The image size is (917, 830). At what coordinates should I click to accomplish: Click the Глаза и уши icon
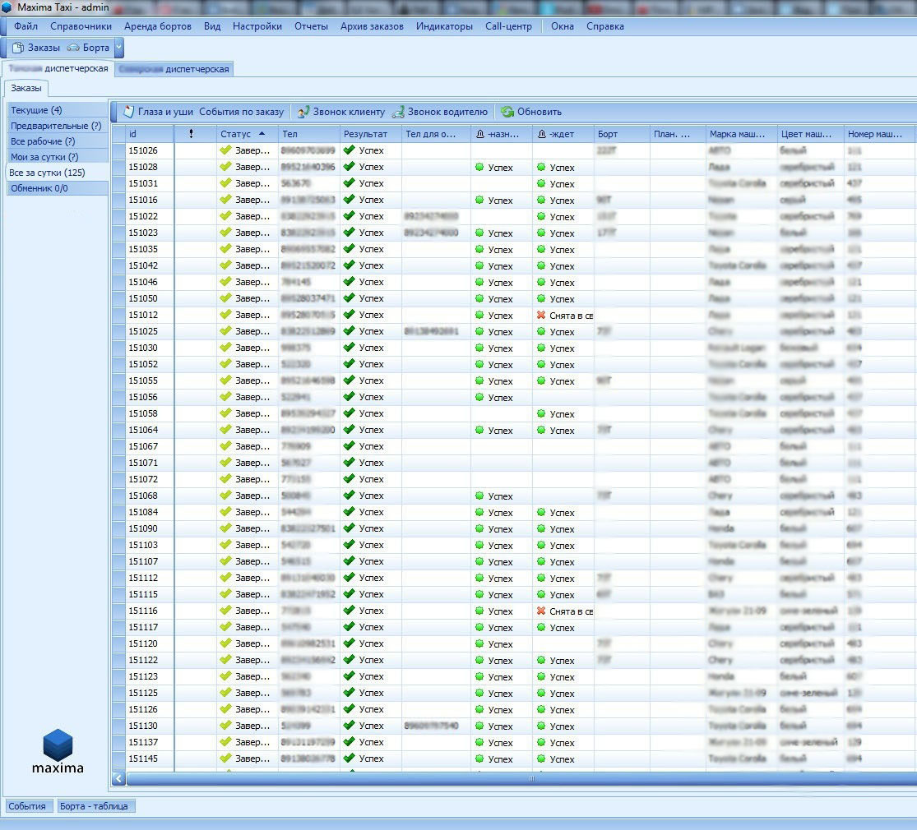[x=128, y=112]
